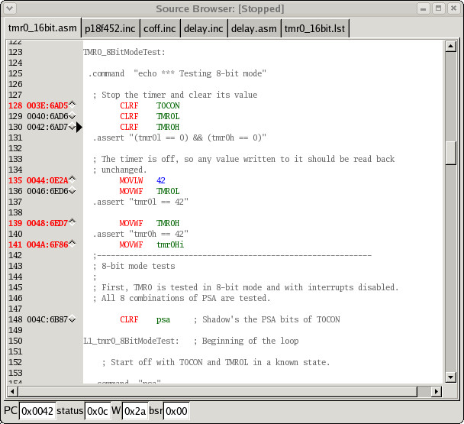The image size is (464, 424).
Task: Show the tmr0_16bit.lst listing tab
Action: tap(315, 29)
